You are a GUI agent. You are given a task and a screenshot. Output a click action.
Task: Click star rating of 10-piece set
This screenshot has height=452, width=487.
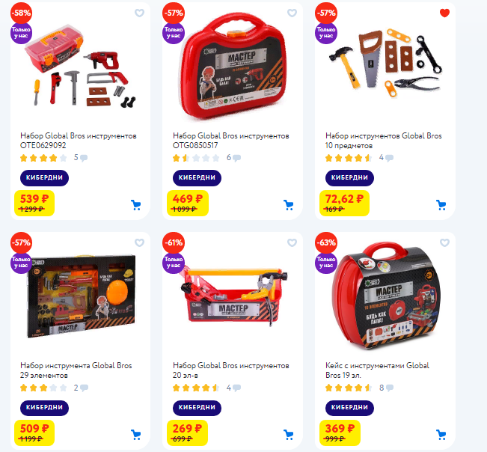tap(349, 158)
